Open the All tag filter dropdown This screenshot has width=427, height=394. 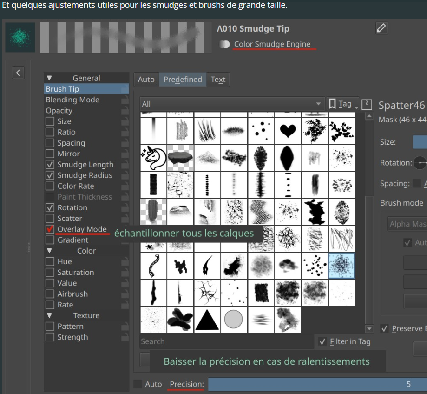pyautogui.click(x=231, y=104)
